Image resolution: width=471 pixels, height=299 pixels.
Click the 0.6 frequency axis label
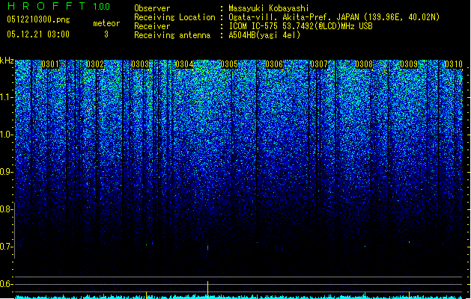(x=6, y=284)
